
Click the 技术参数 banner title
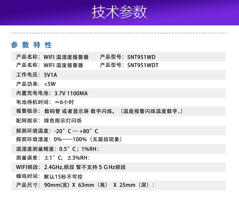pyautogui.click(x=119, y=12)
